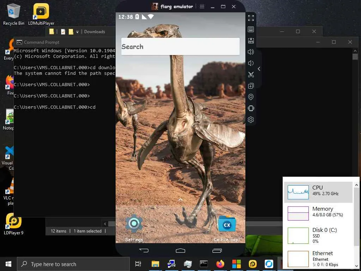Image resolution: width=361 pixels, height=271 pixels.
Task: Select Disk 0 (C:) in performance panel
Action: pos(318,235)
